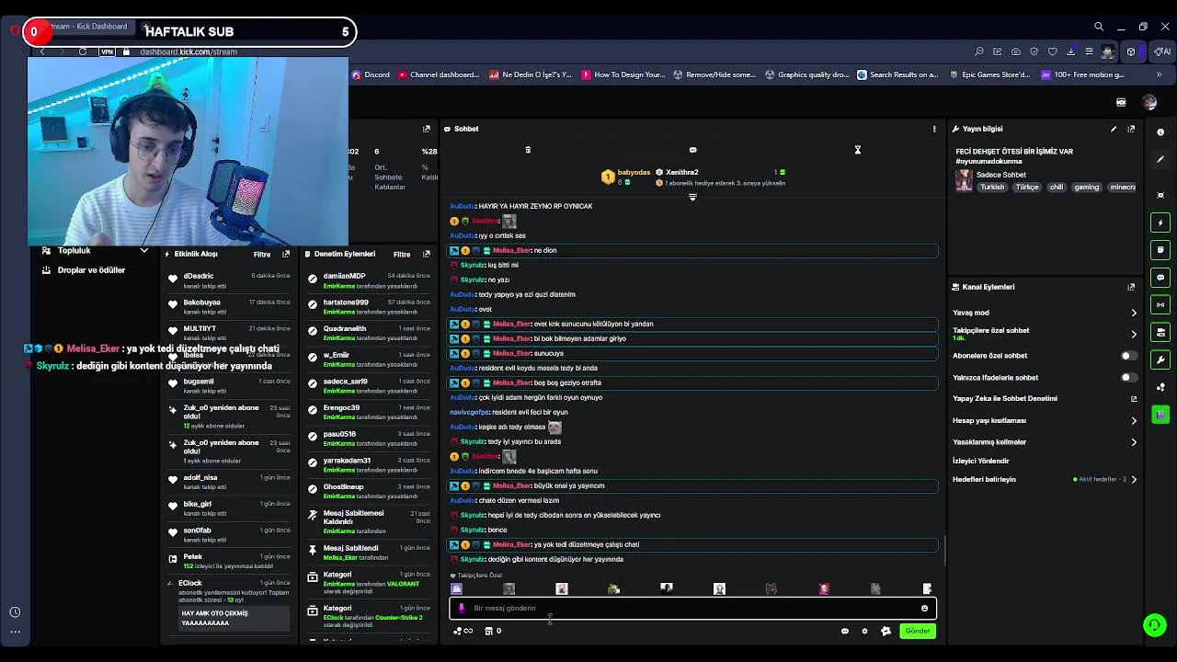Pop out the Kanal Eylemleri panel
The width and height of the screenshot is (1177, 662).
(x=1131, y=287)
